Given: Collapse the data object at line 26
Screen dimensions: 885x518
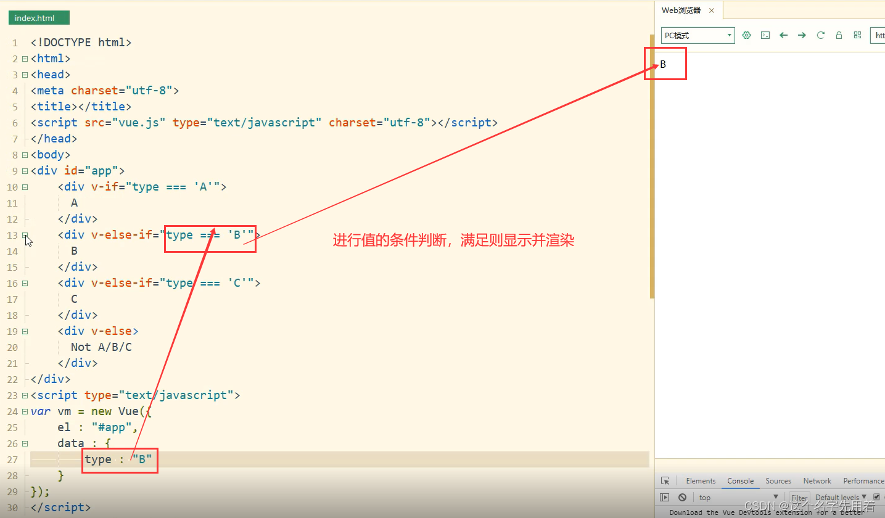Looking at the screenshot, I should [x=25, y=443].
